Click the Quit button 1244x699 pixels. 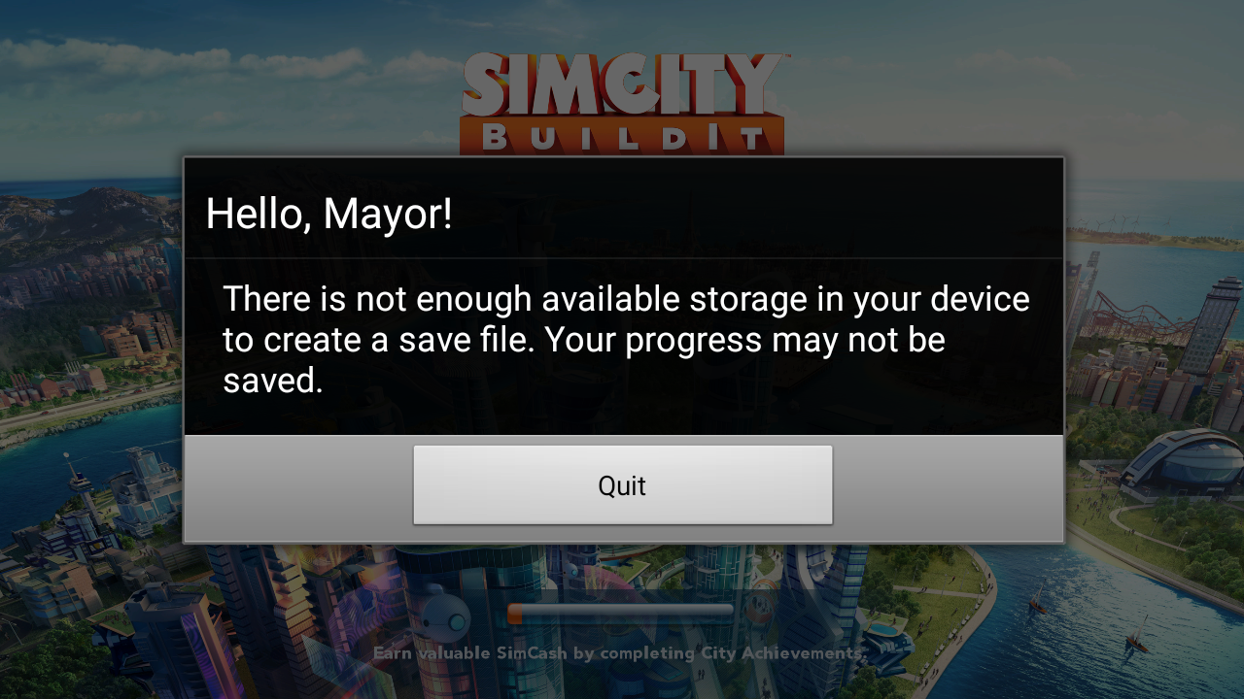pyautogui.click(x=622, y=485)
